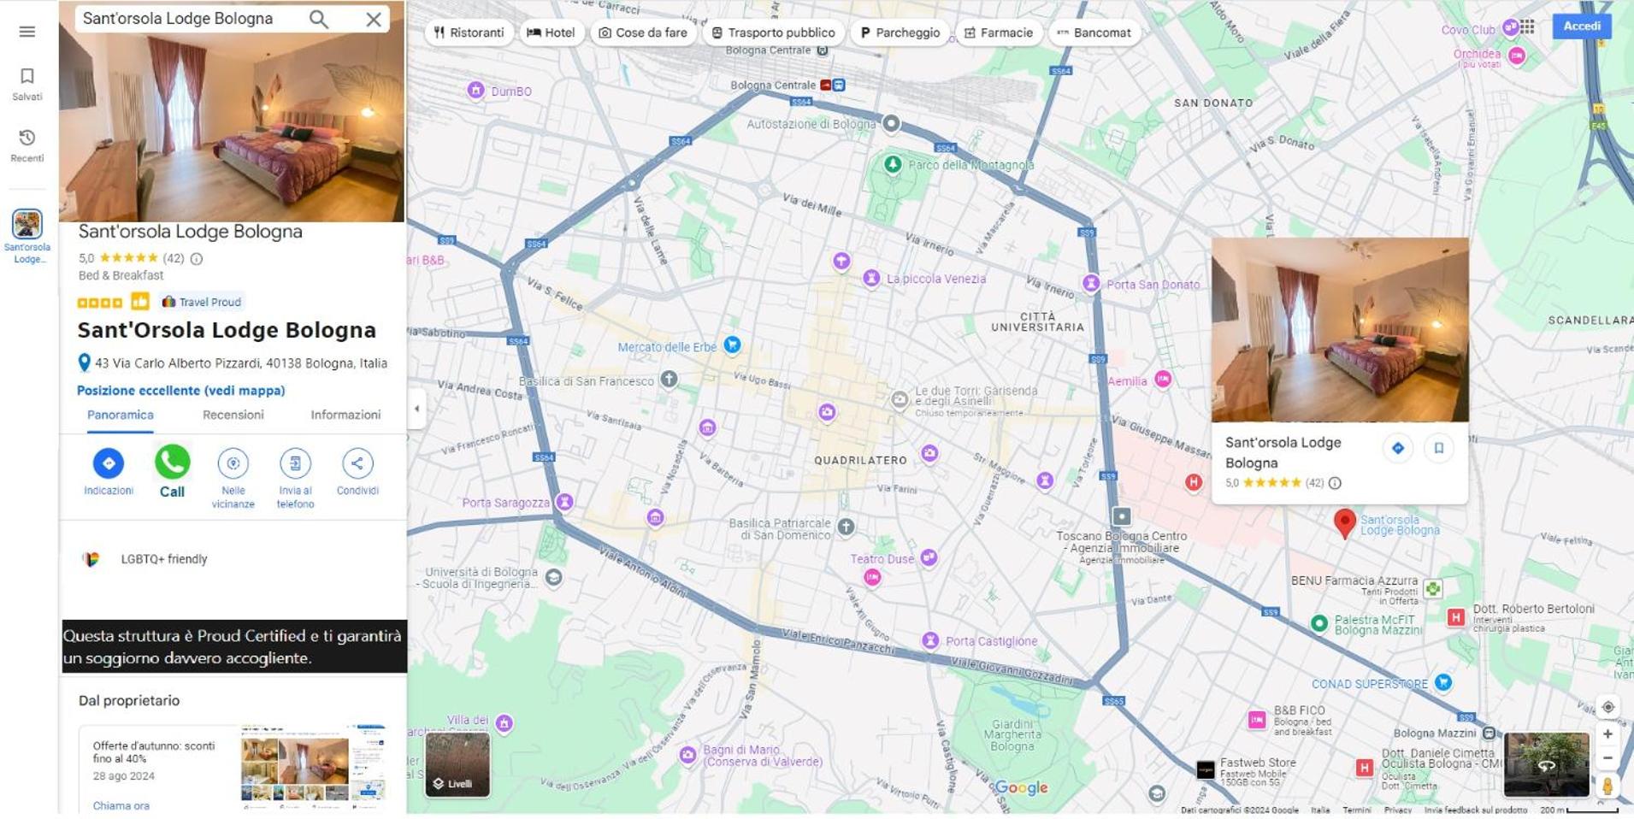1634x819 pixels.
Task: Filter the map by Hotel
Action: pyautogui.click(x=551, y=32)
